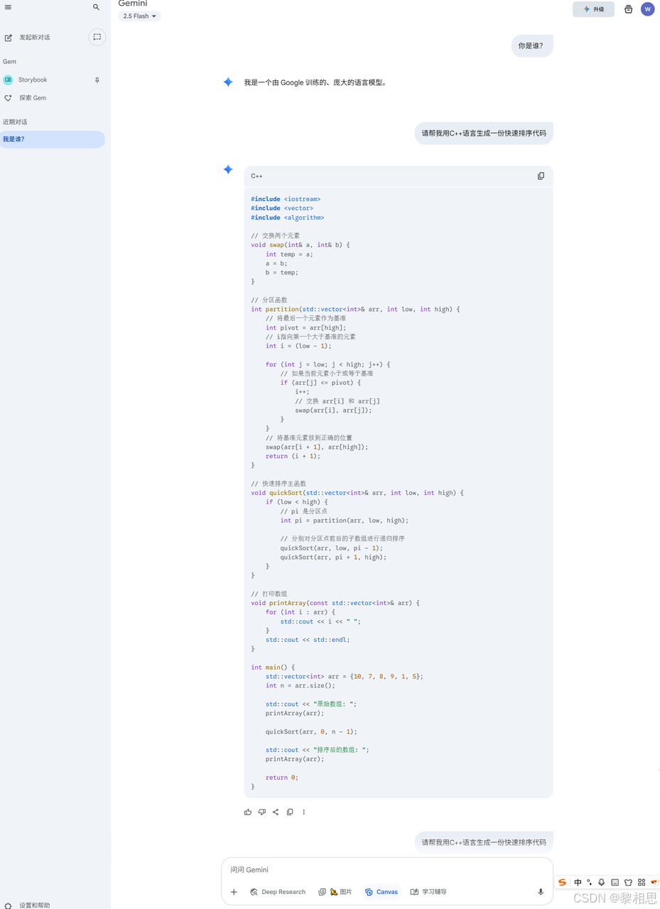Click the microphone icon in prompt box
Image resolution: width=660 pixels, height=909 pixels.
click(x=541, y=892)
